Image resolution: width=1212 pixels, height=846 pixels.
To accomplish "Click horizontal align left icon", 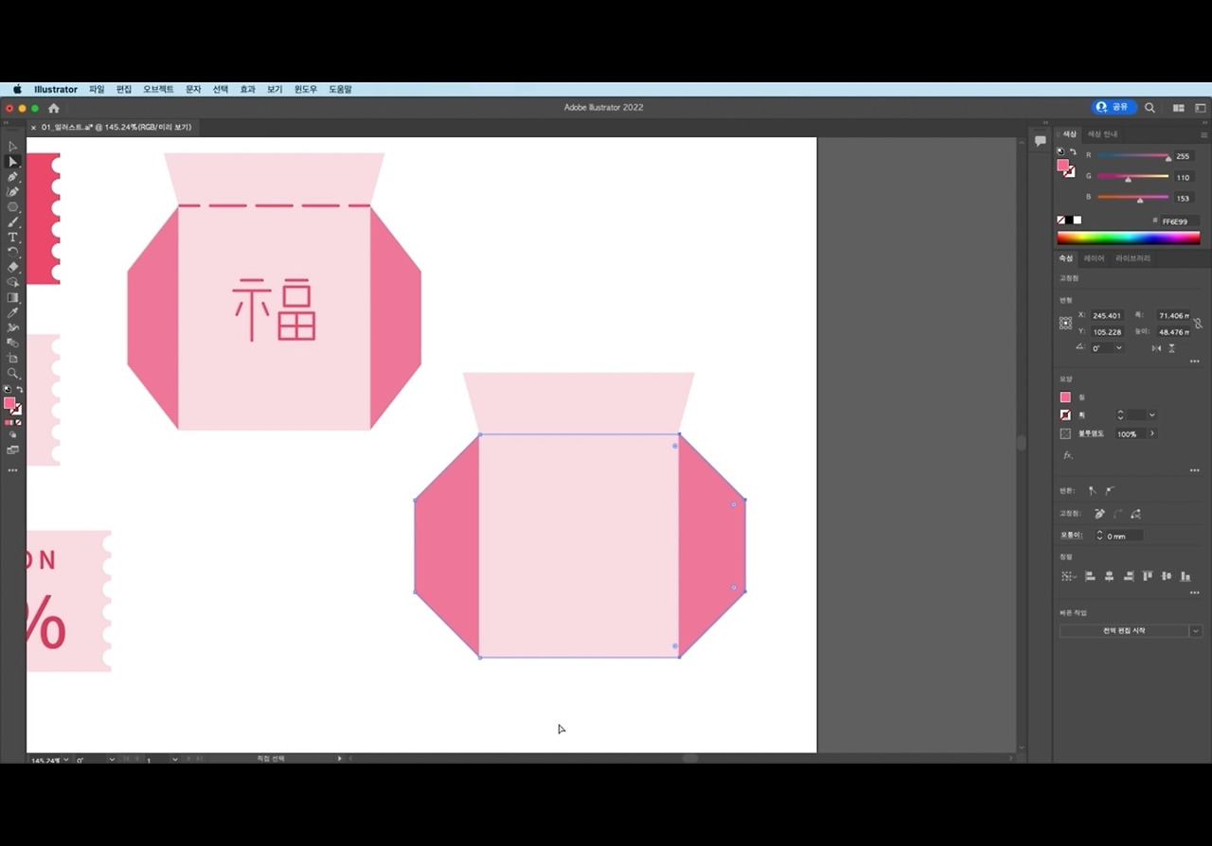I will pos(1090,575).
